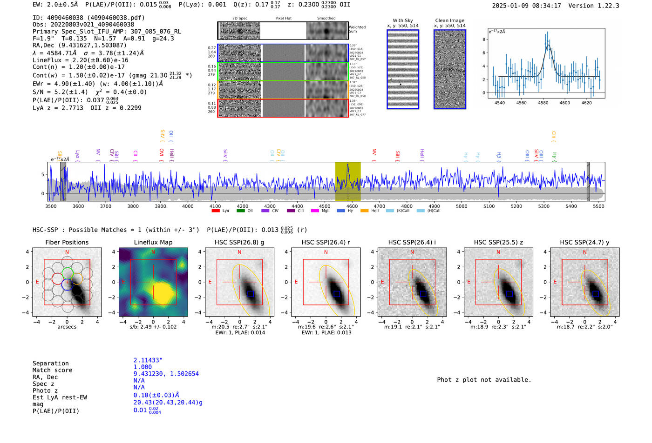This screenshot has width=652, height=443.
Task: Click the 's/b: 2.49 +/- 0.102' caption
Action: pos(153,327)
